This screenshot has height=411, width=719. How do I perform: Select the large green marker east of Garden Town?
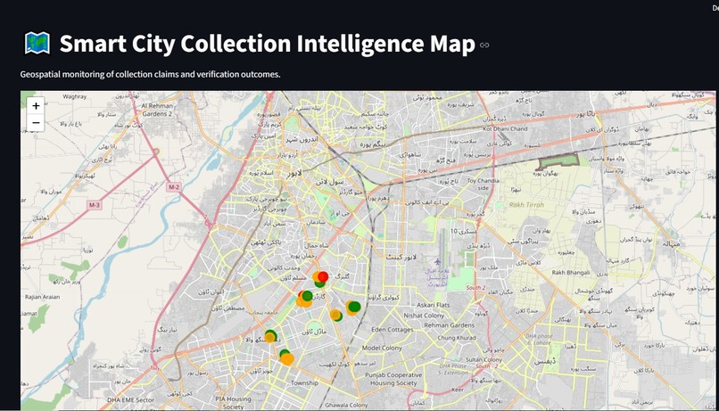354,307
